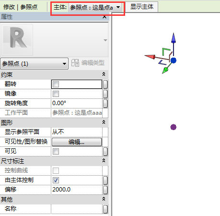Click the associate parameter button beside 偏移
The image size is (220, 216).
[x=105, y=190]
